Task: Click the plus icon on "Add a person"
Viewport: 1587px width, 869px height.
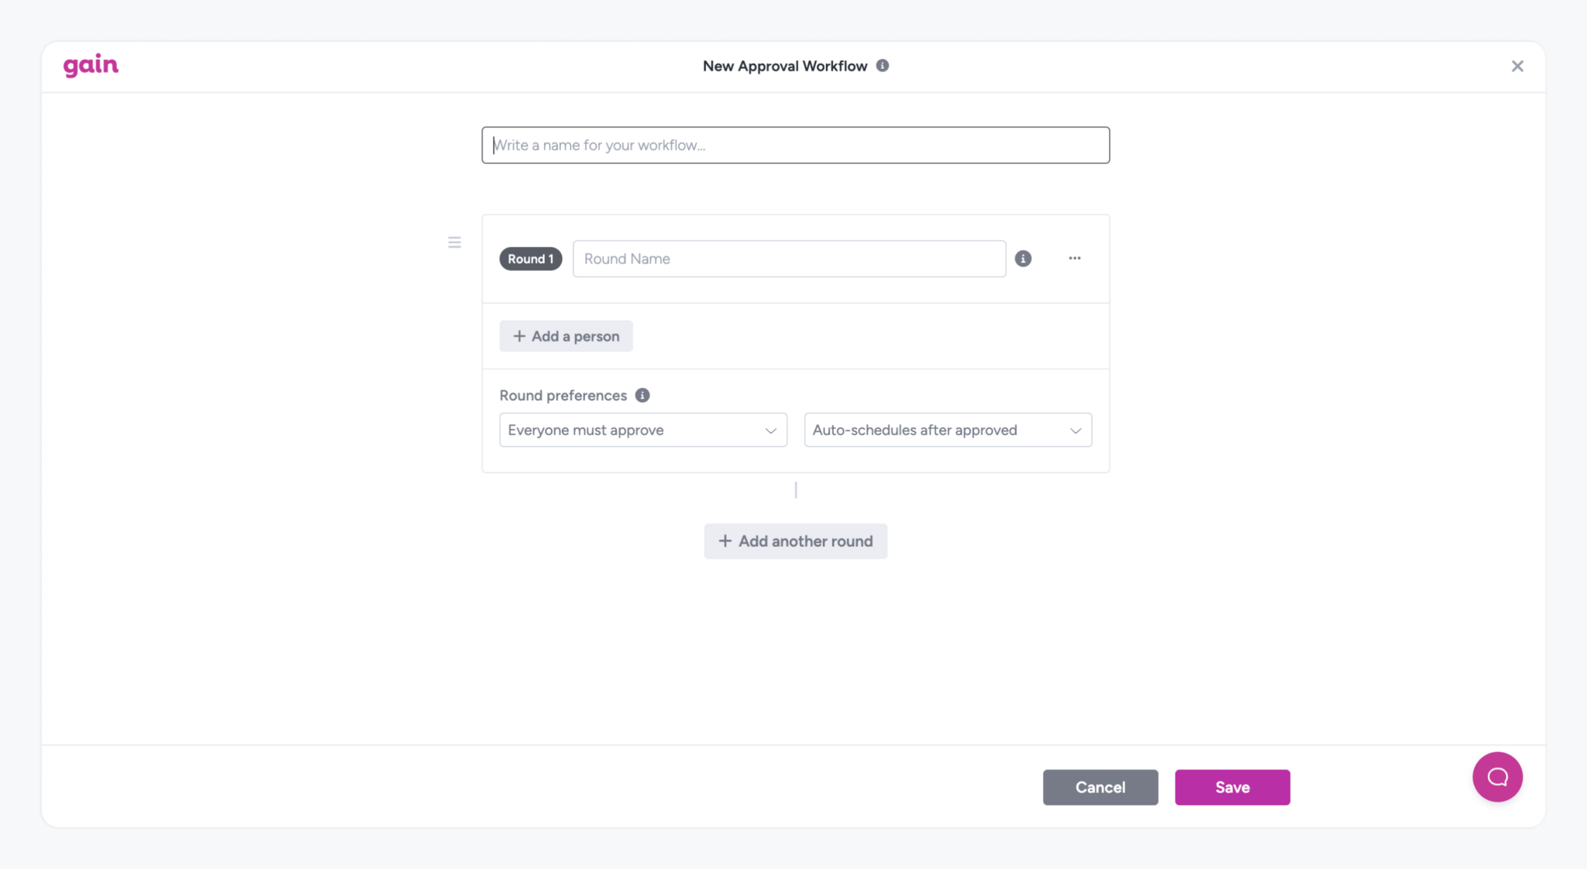Action: 518,336
